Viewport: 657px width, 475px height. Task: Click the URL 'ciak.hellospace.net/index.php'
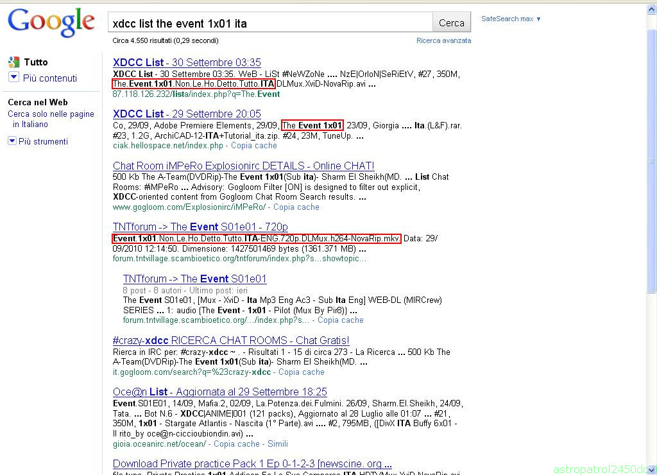168,146
